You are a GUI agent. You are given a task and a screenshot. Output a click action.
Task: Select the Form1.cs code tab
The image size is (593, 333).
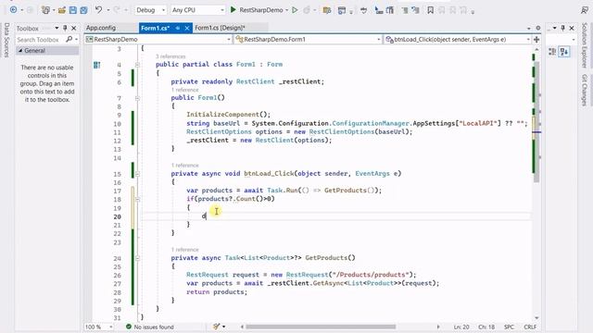(155, 28)
